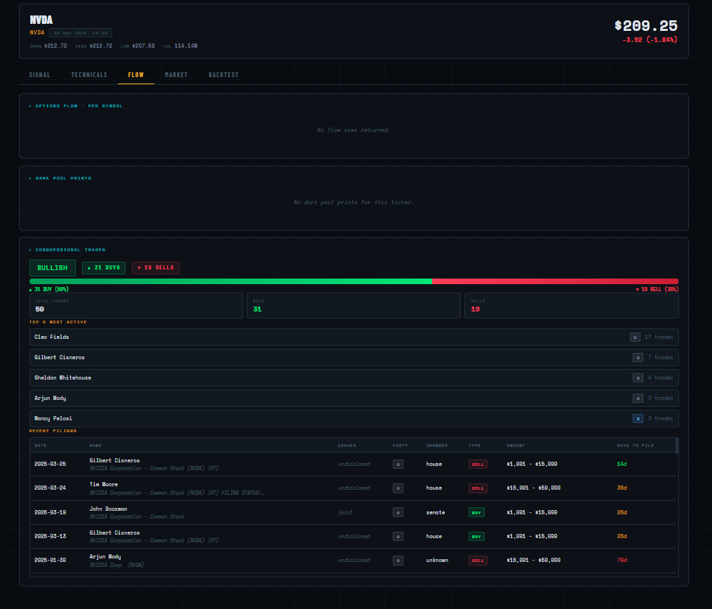This screenshot has width=712, height=609.
Task: Click 70d days to file value
Action: [622, 561]
